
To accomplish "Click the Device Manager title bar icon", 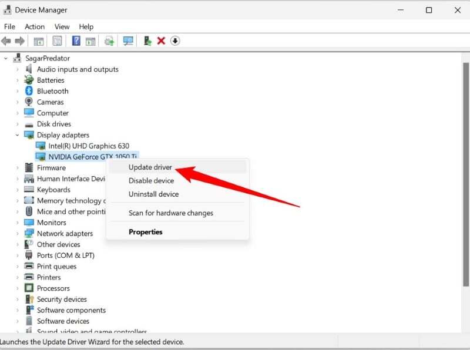I will 7,10.
